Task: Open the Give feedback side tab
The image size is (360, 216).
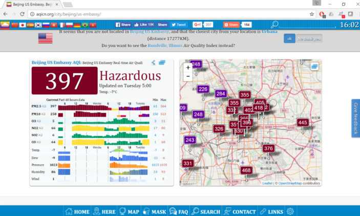Action: pos(355,118)
